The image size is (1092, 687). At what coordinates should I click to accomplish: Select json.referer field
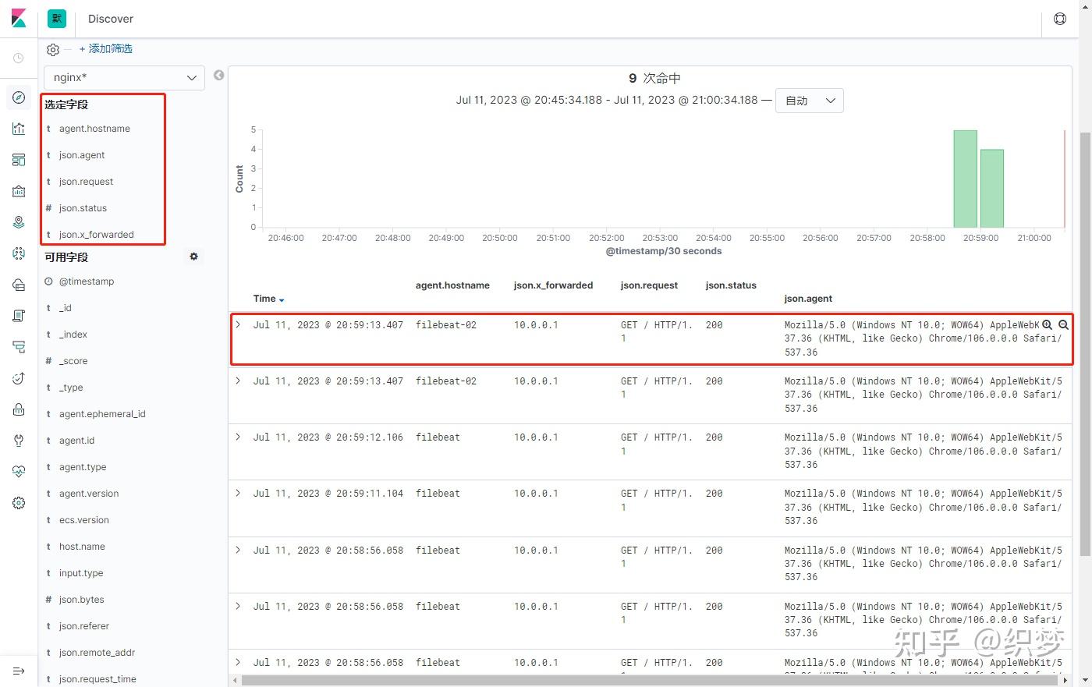(x=84, y=626)
